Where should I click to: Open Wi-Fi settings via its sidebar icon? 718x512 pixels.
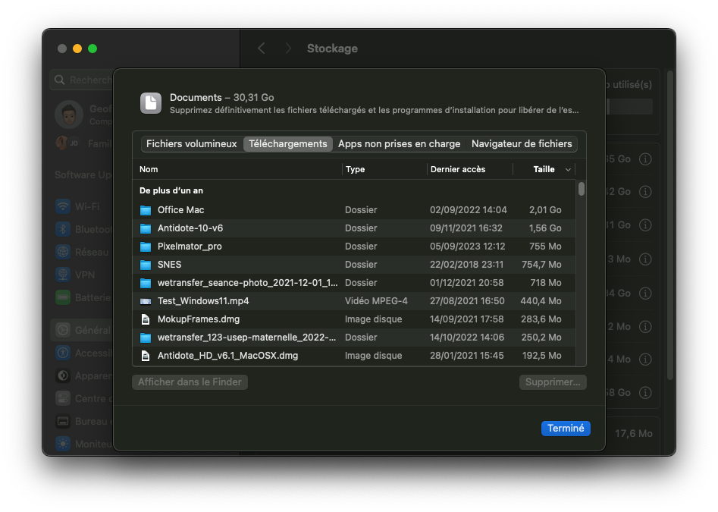63,206
